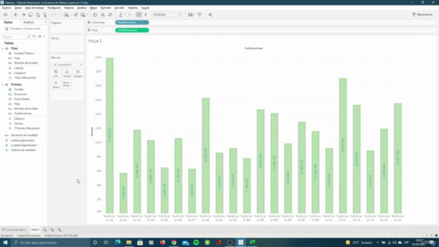Select the Objetivo measure
Viewport: 439px width, 247px height.
point(19,119)
